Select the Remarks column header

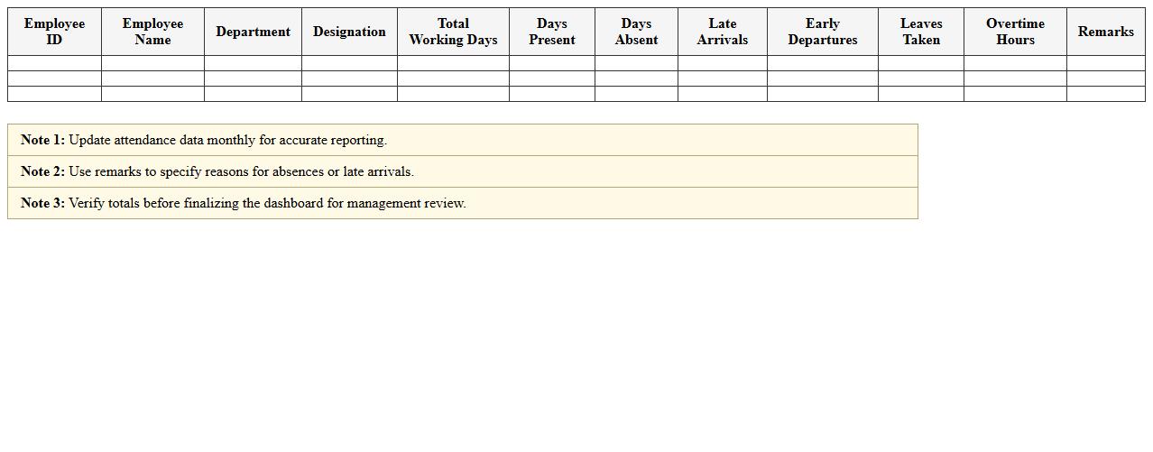click(x=1105, y=32)
